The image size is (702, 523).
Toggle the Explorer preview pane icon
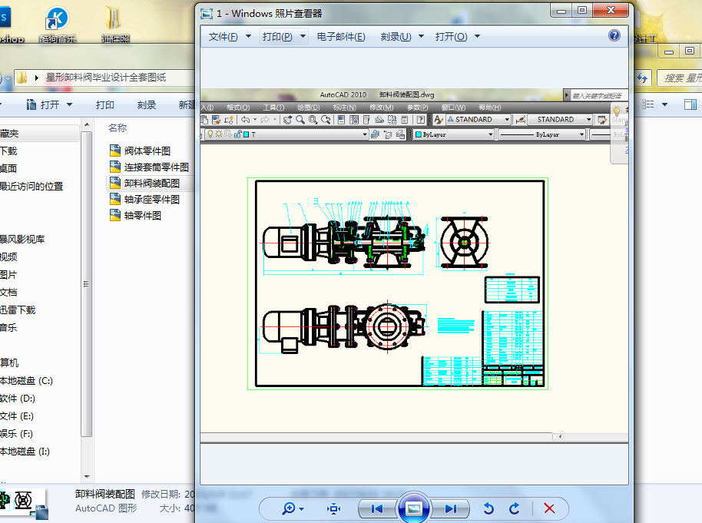(690, 104)
